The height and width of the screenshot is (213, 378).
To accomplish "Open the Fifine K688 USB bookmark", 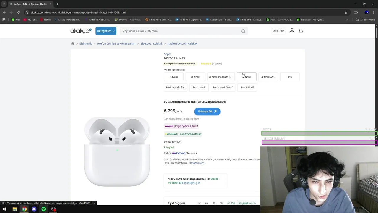I will (159, 20).
